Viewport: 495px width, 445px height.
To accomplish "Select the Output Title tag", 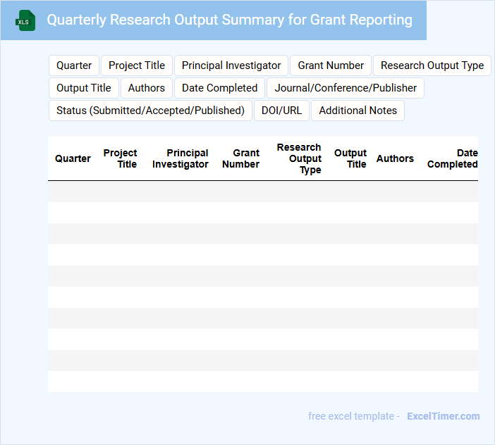I will [x=84, y=88].
